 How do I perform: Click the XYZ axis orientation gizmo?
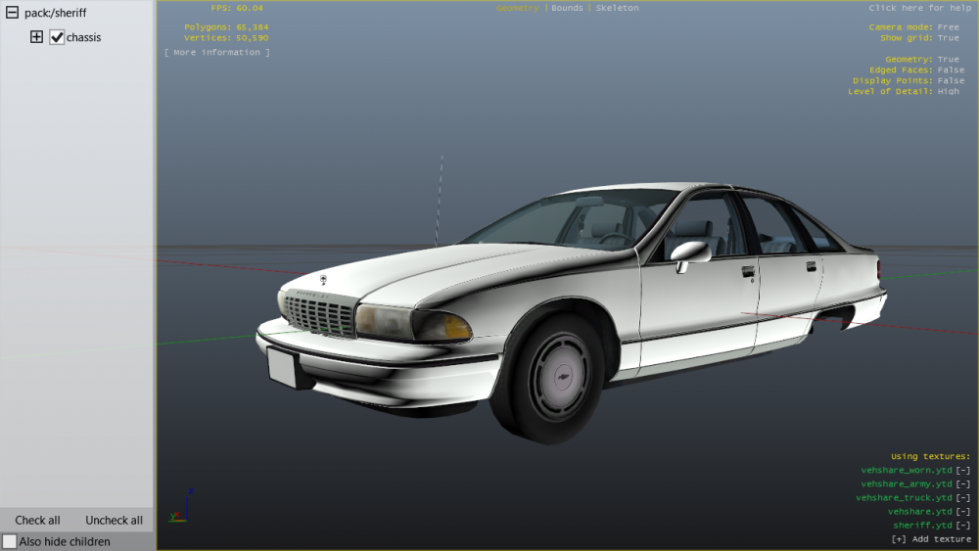(x=180, y=506)
